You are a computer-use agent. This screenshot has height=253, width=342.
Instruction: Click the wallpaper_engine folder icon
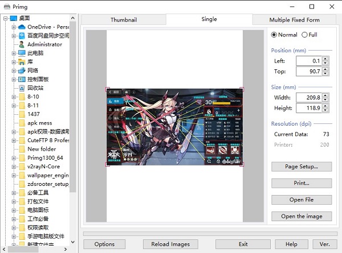[22, 175]
